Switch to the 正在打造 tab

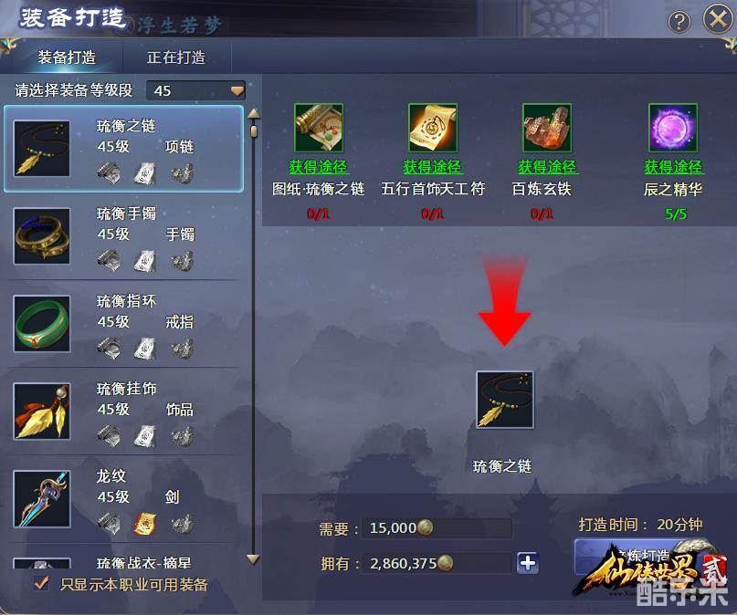(176, 57)
